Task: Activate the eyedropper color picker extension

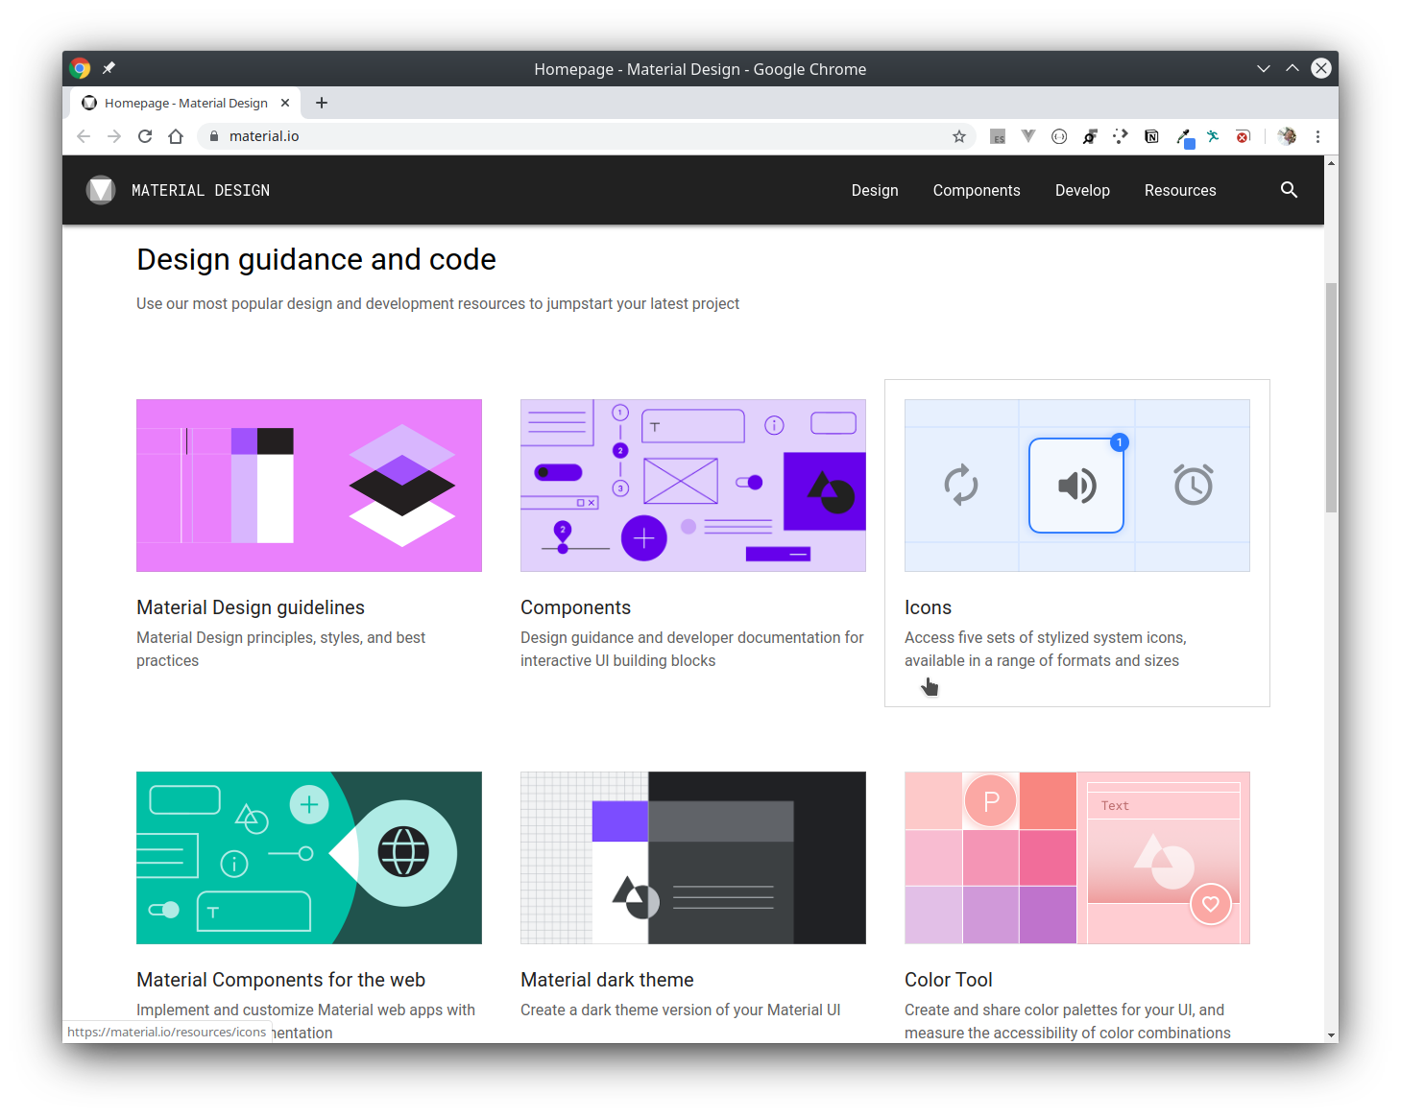Action: click(x=1185, y=137)
